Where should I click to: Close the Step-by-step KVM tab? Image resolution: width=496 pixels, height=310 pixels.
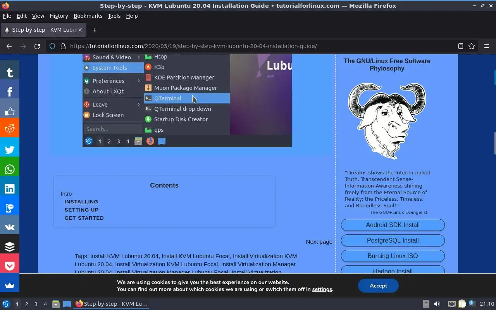click(80, 30)
